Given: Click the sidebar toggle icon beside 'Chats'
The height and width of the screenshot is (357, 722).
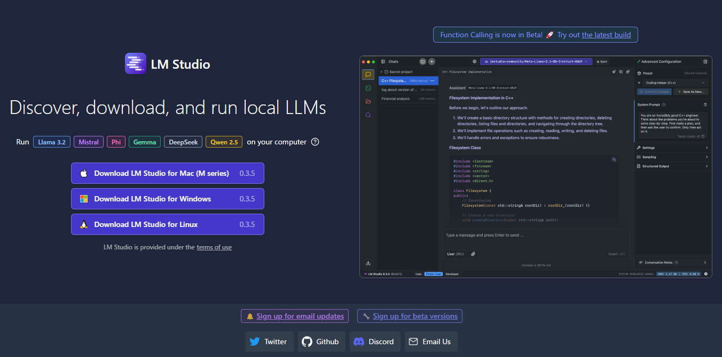Looking at the screenshot, I should pyautogui.click(x=383, y=62).
